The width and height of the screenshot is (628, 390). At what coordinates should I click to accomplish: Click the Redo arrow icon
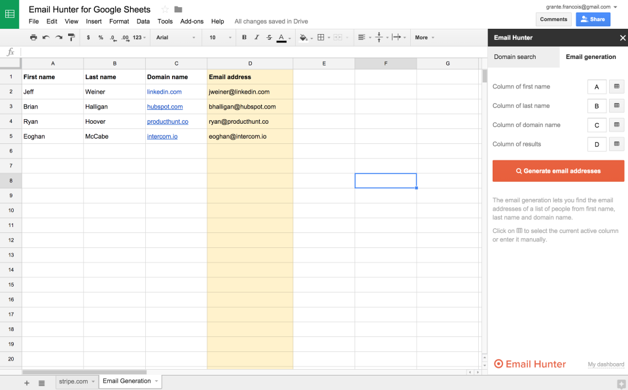click(58, 37)
